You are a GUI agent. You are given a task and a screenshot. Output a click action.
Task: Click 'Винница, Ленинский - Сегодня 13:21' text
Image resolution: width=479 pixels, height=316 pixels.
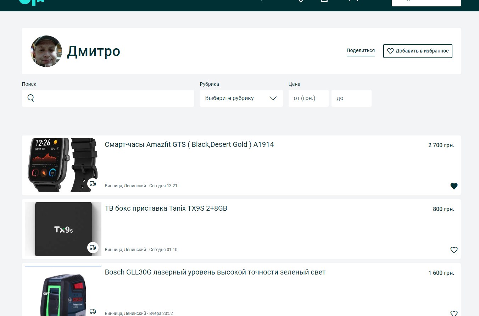click(141, 186)
